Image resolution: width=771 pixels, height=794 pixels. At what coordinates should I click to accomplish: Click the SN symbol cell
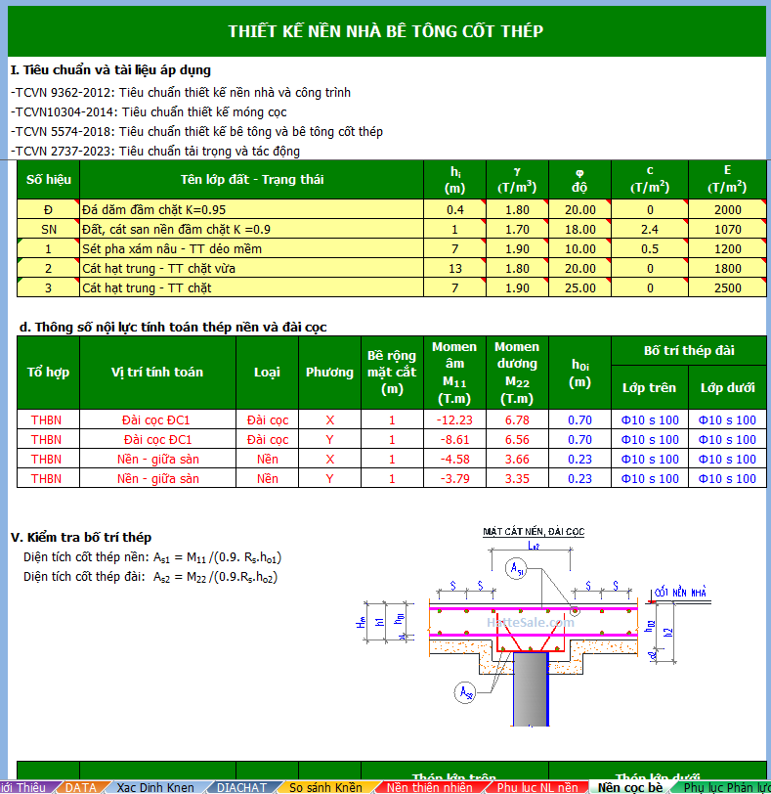[49, 230]
